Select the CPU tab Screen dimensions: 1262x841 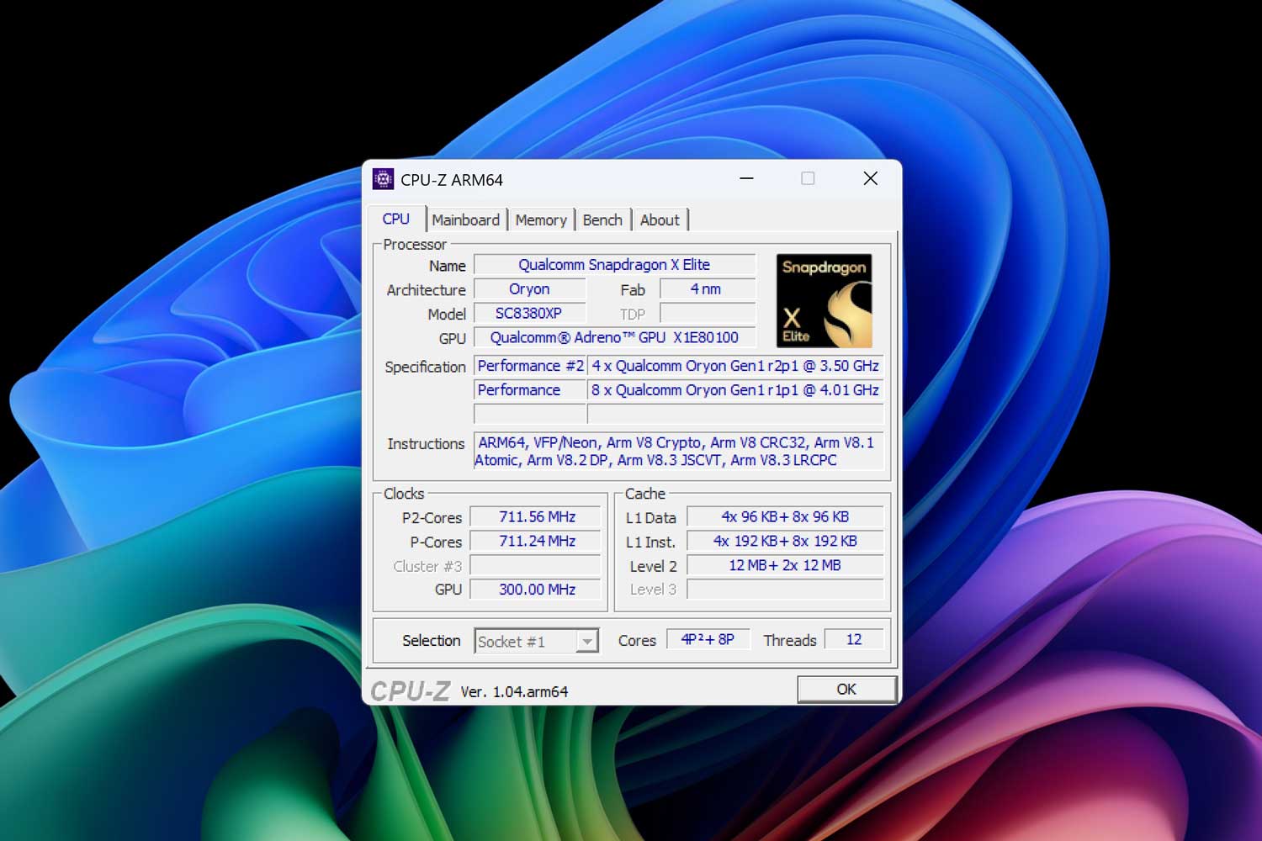pyautogui.click(x=396, y=219)
